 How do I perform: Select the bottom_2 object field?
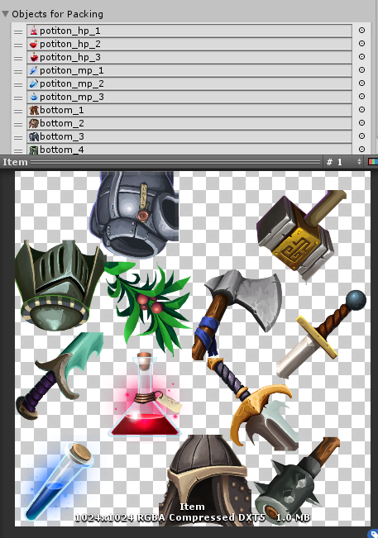[x=189, y=123]
